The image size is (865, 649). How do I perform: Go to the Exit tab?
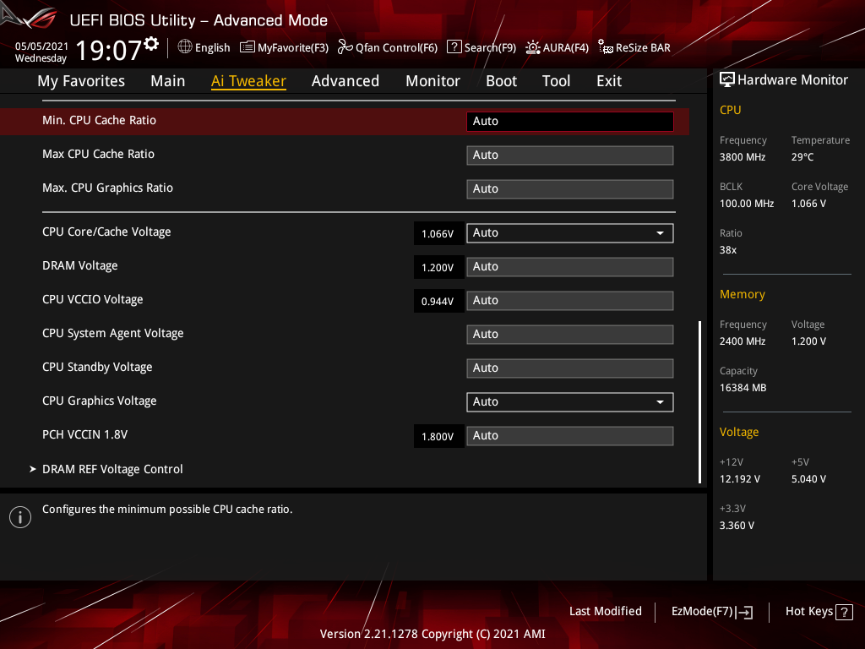(x=609, y=81)
